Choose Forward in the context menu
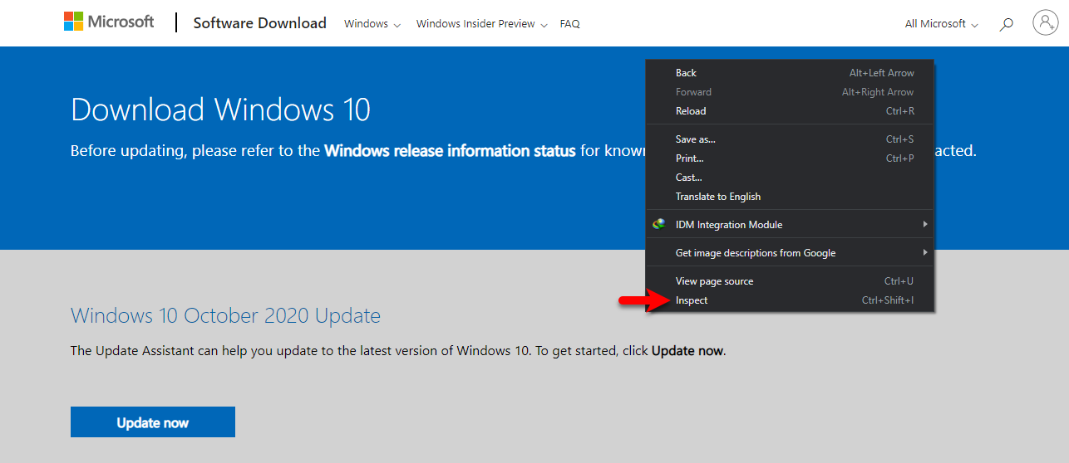 (790, 92)
